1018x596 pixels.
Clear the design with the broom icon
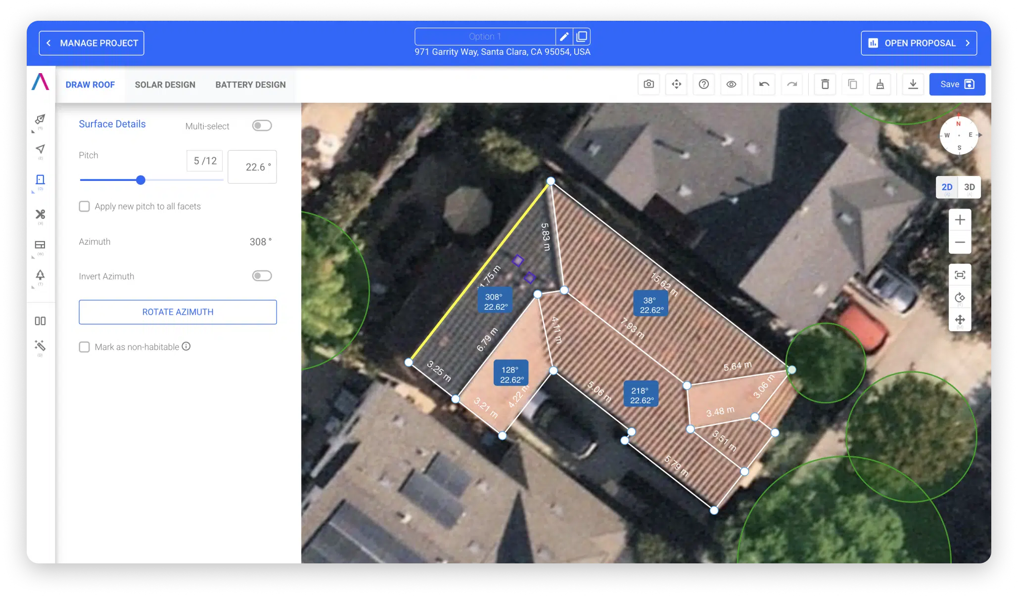880,84
